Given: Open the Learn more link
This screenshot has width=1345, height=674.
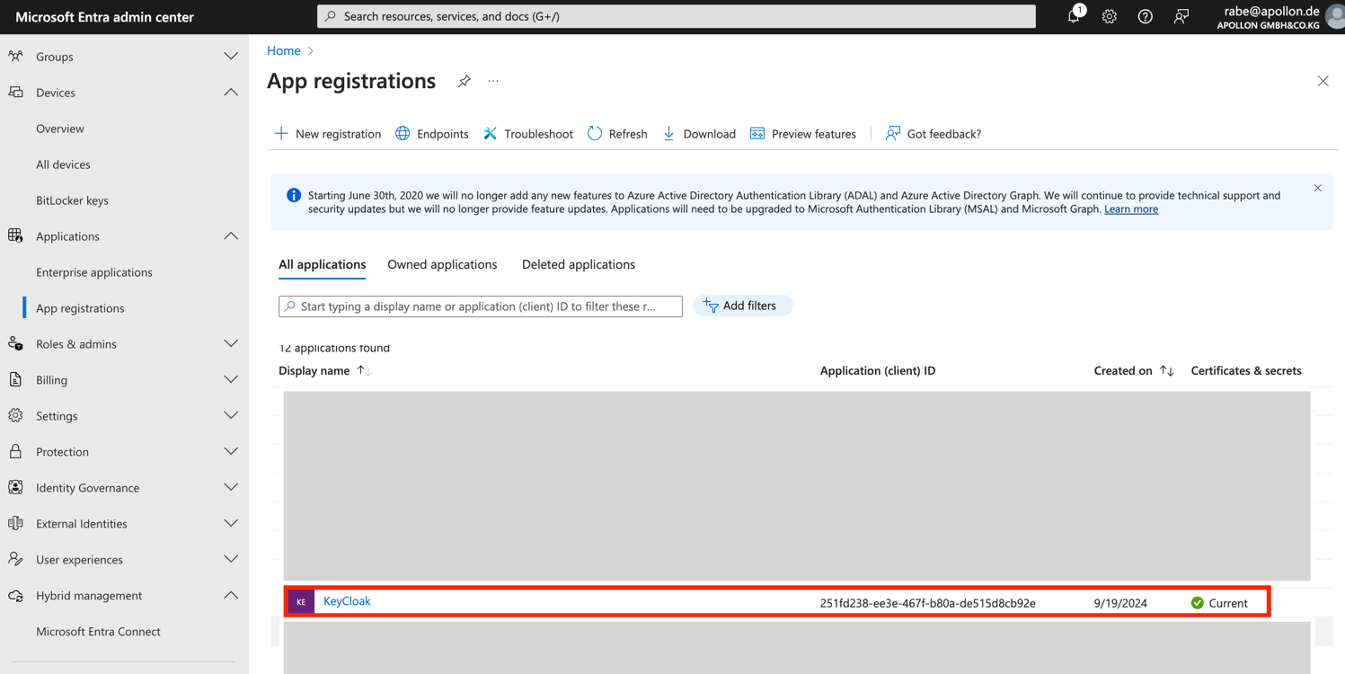Looking at the screenshot, I should tap(1131, 208).
